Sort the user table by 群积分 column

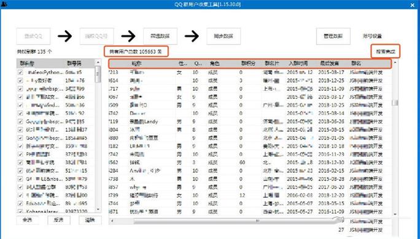248,63
